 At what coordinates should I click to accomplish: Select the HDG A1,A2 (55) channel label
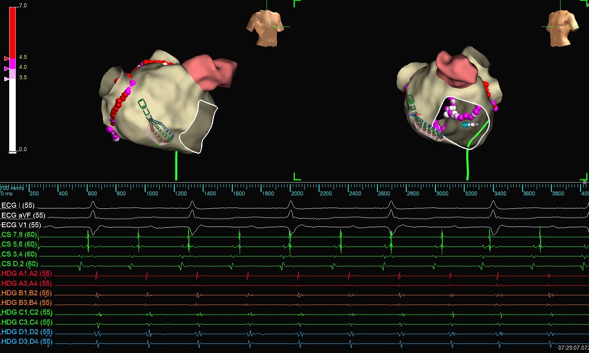coord(26,274)
